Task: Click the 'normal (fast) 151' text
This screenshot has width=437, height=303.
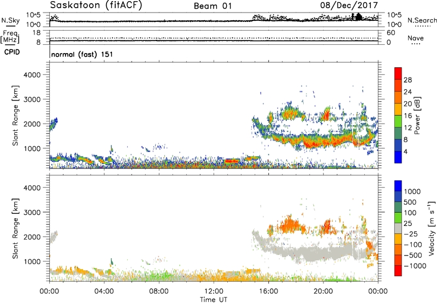Action: point(82,54)
